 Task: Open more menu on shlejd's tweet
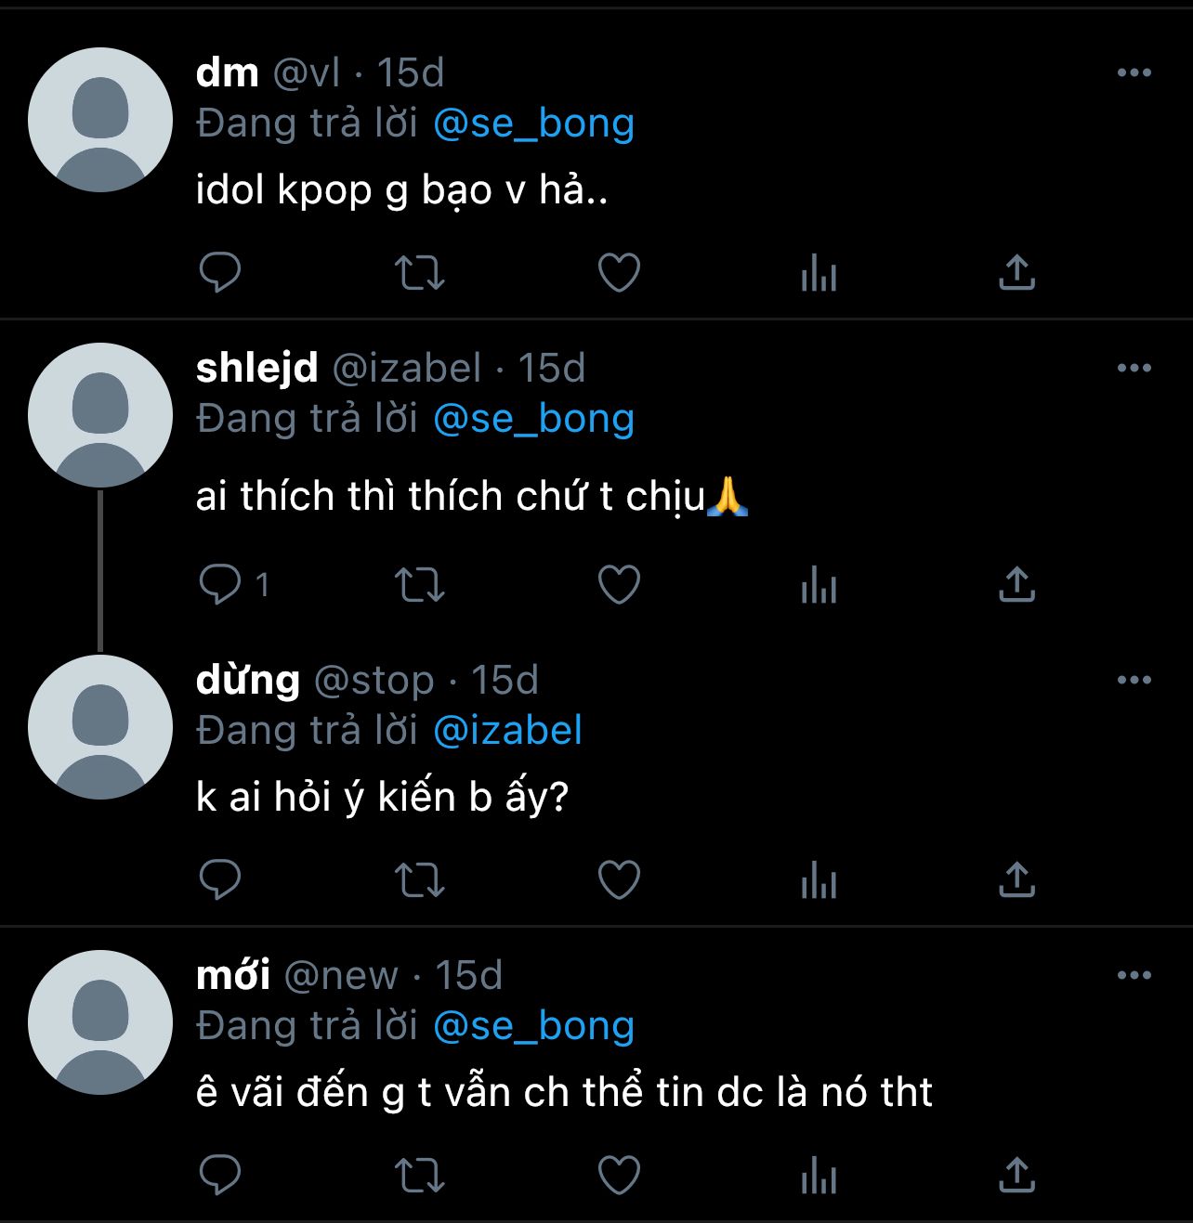pyautogui.click(x=1134, y=369)
